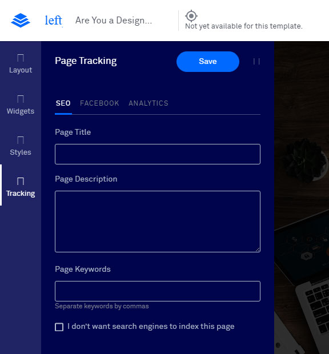
Task: Click the Leadpages stacked layers logo
Action: [x=21, y=20]
